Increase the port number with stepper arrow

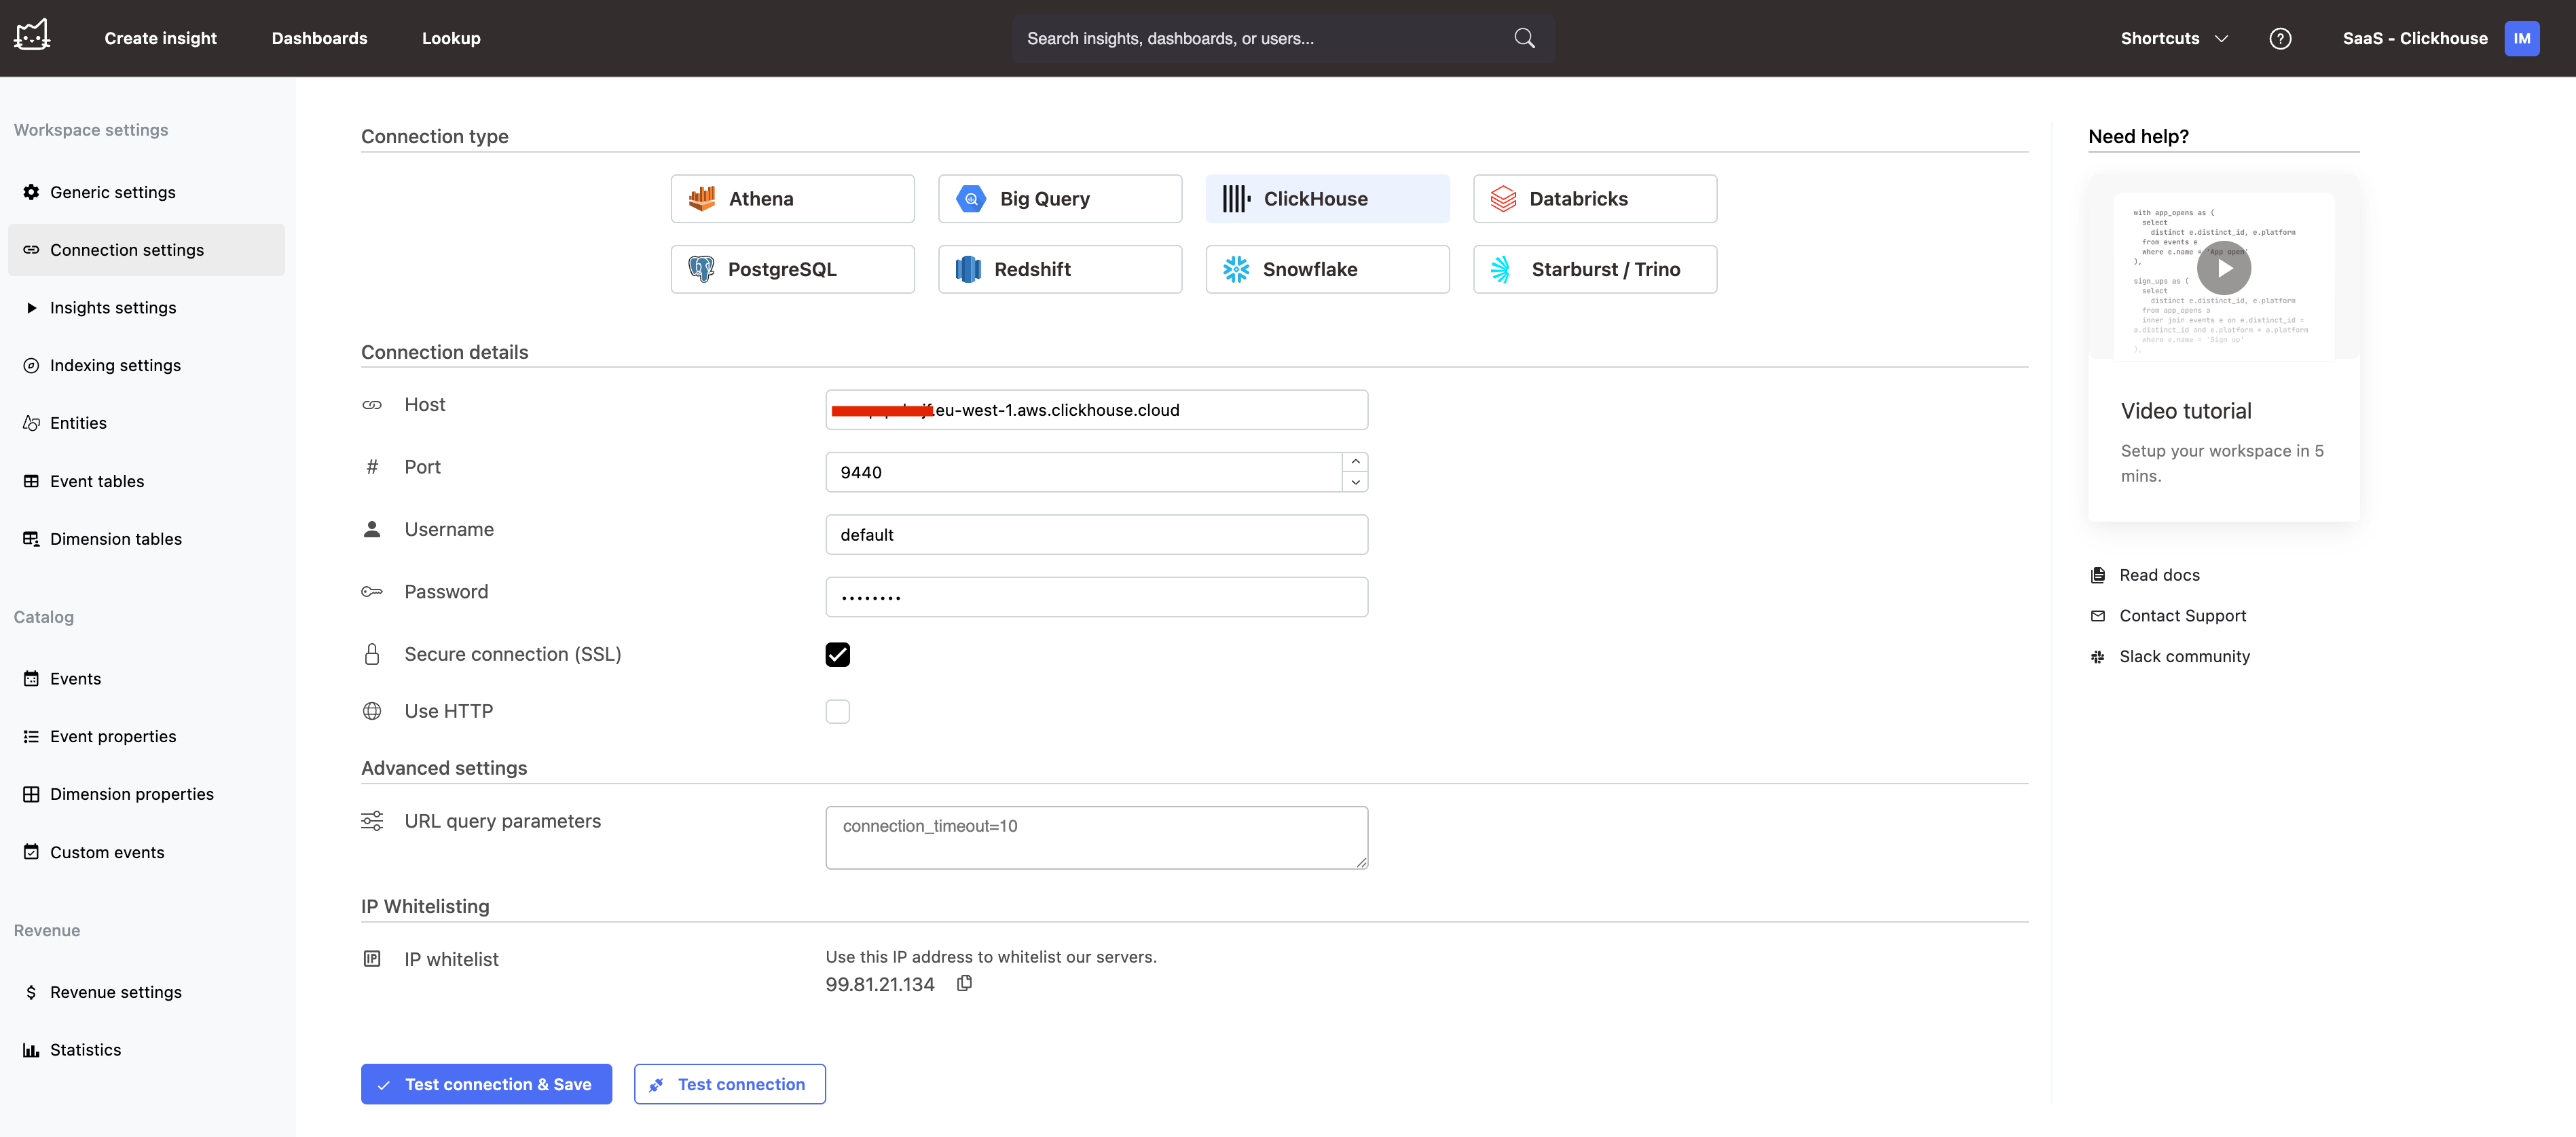tap(1355, 461)
